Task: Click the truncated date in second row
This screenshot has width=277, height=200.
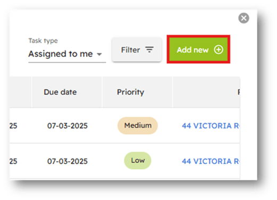Action: pos(13,161)
